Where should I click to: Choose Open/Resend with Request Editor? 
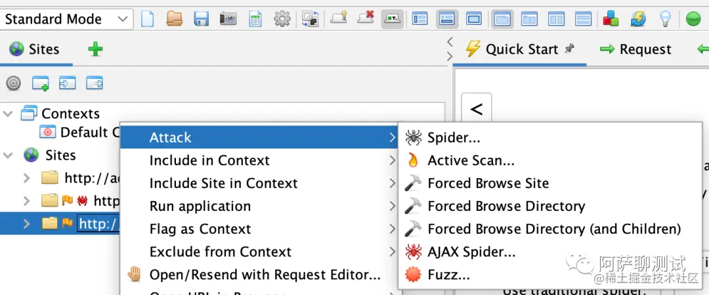(x=259, y=275)
